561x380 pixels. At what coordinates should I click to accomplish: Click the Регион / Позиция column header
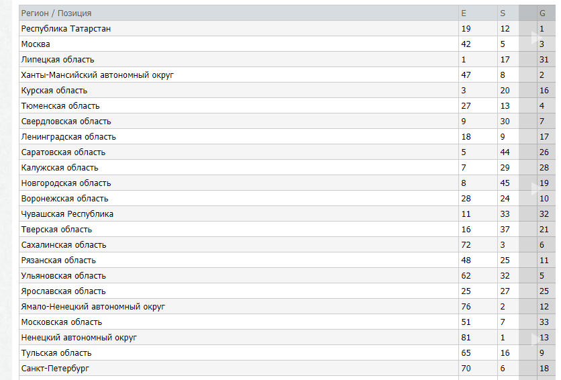click(x=56, y=13)
